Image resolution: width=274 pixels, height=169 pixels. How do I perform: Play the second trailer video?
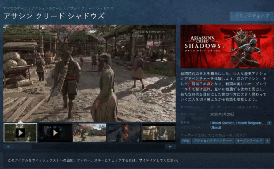click(x=55, y=132)
